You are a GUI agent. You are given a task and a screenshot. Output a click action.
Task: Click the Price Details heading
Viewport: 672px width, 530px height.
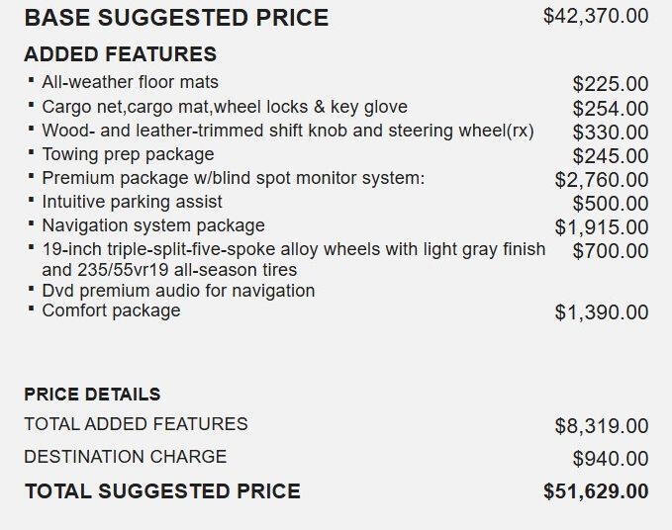coord(92,395)
